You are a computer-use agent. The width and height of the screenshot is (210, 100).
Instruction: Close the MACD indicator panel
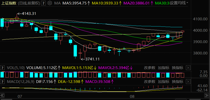[188, 82]
